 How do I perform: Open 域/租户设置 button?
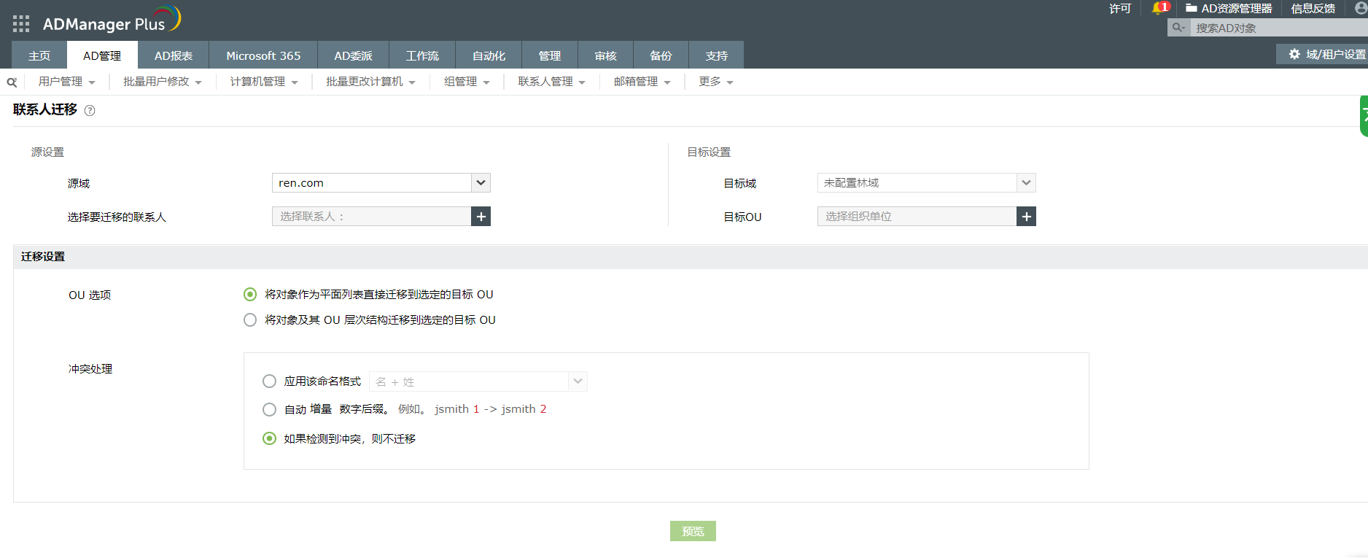1322,54
